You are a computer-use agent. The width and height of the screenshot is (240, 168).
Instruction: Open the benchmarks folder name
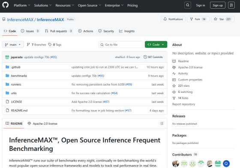tap(19, 76)
